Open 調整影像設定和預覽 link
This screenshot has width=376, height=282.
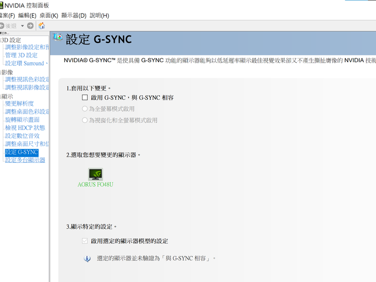[x=27, y=47]
